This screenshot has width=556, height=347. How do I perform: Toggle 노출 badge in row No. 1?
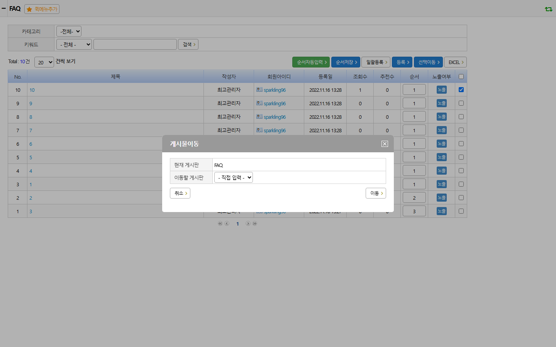coord(442,211)
